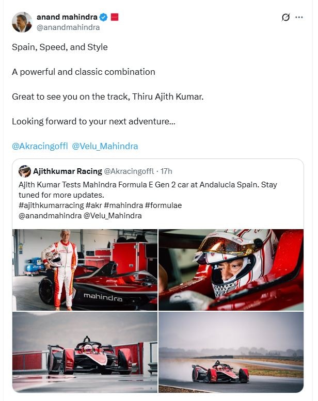Open Grok explain icon on tweet

pos(286,17)
